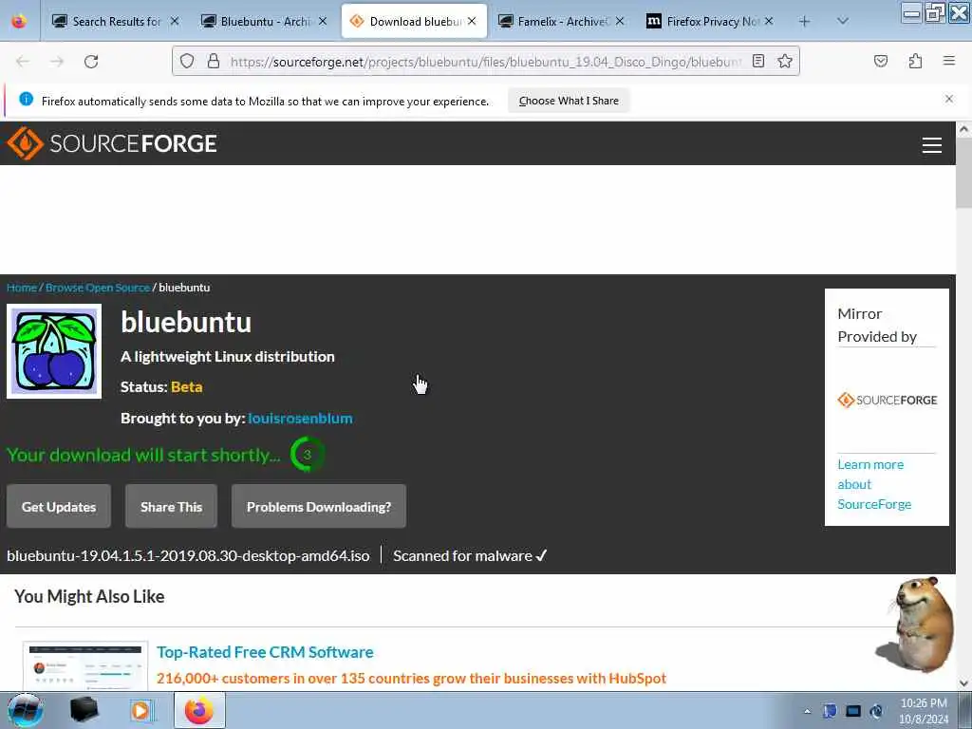View site security padlock info
Screen dimensions: 972x729
click(x=214, y=61)
